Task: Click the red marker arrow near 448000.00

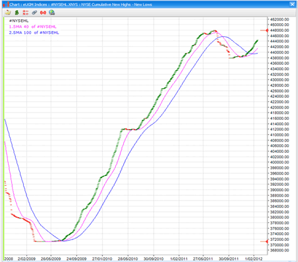Action: point(264,30)
